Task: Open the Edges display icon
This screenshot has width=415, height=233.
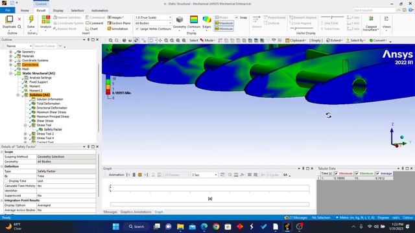Action: [x=207, y=19]
